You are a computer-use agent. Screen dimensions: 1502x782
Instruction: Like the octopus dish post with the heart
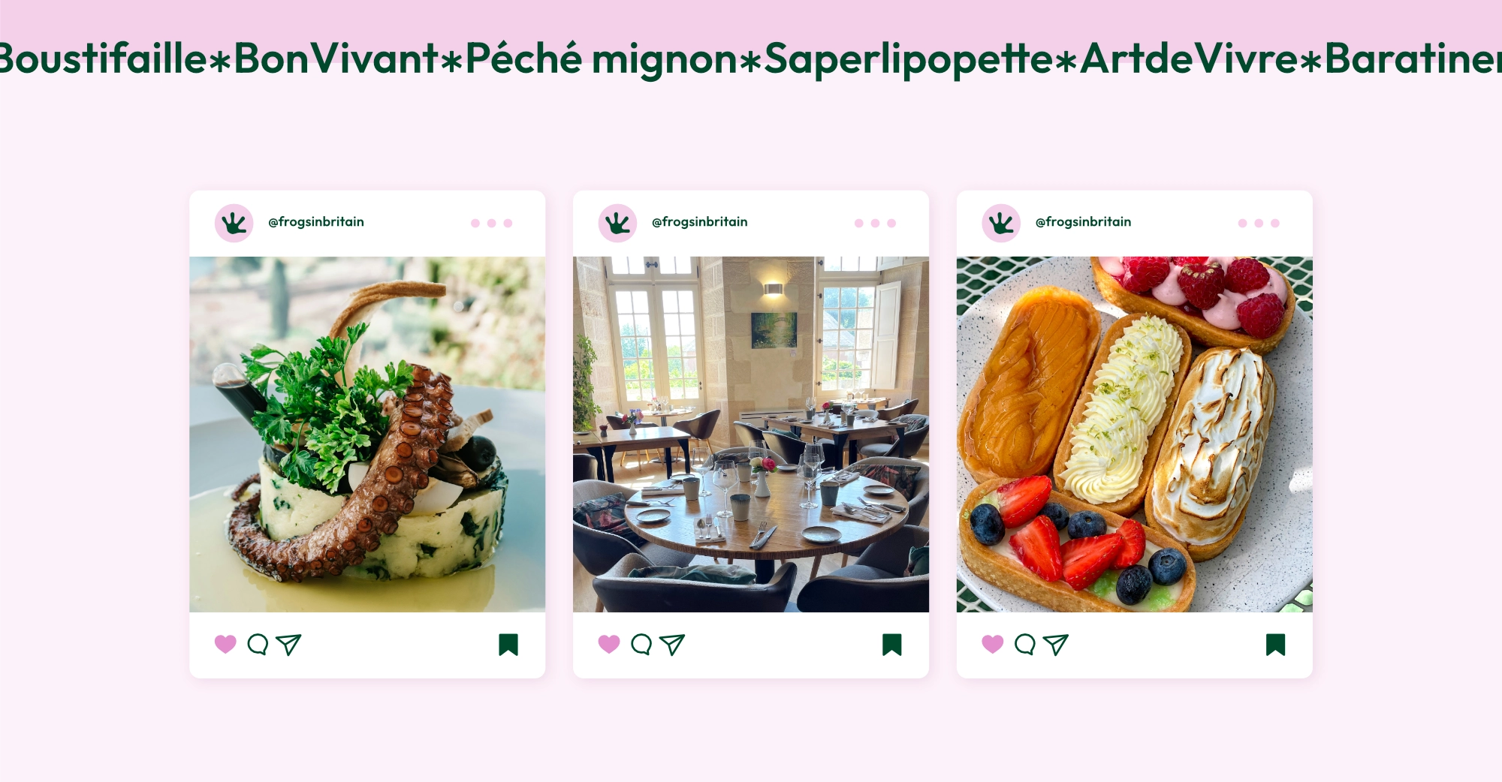[x=225, y=644]
